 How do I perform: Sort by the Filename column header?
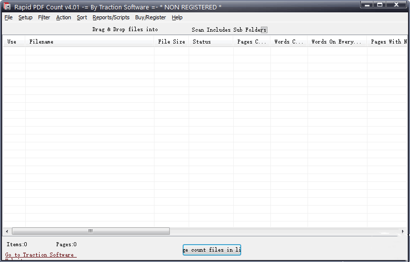pos(90,42)
